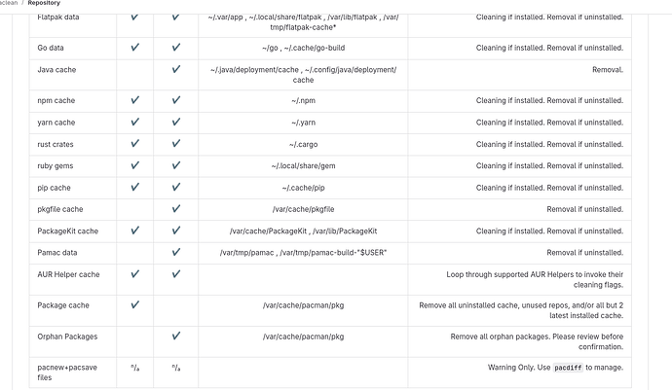672x390 pixels.
Task: Click the checkmark in the Package cache row
Action: click(x=134, y=304)
